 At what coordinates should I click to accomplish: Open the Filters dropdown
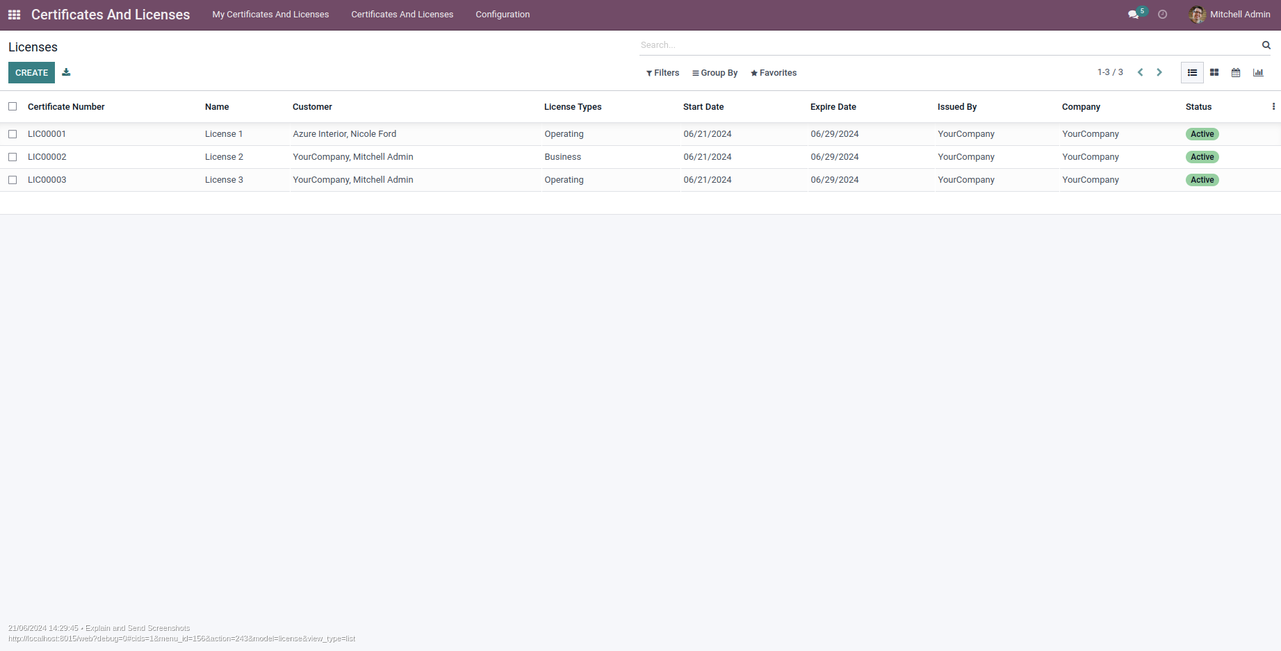[662, 73]
